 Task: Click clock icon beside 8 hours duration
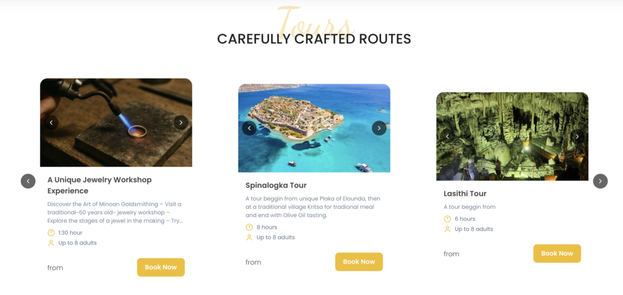coord(249,227)
